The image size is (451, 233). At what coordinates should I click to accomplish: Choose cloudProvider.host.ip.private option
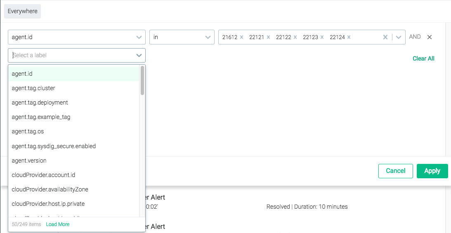[x=73, y=204]
